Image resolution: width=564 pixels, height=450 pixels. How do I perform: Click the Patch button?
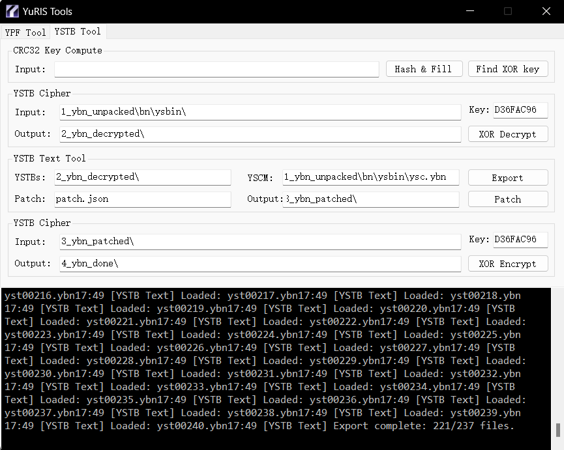[508, 199]
